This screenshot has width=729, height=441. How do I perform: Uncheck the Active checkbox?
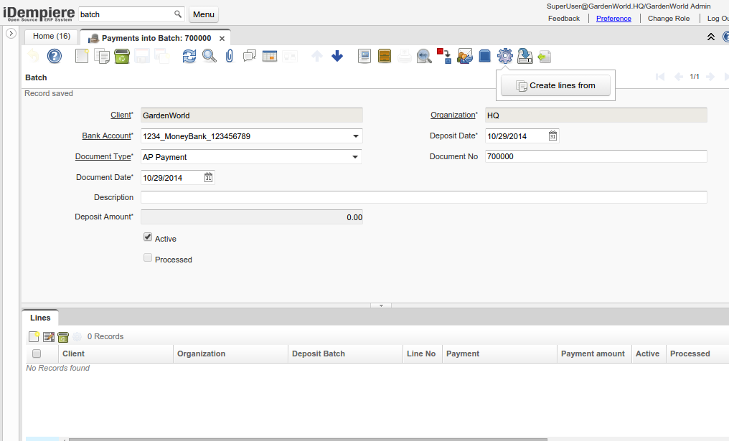tap(147, 237)
